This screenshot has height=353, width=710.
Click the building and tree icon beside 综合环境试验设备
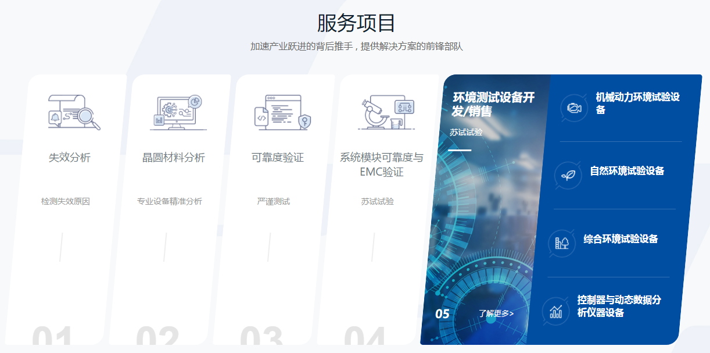click(x=562, y=243)
